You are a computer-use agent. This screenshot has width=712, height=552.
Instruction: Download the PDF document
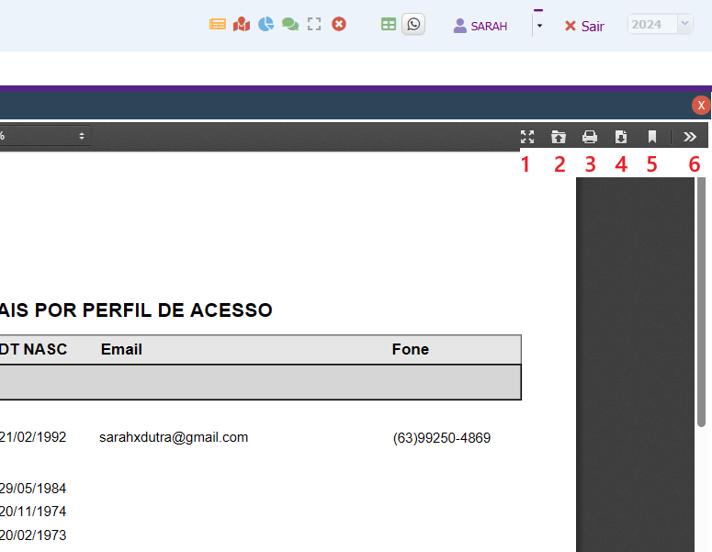[621, 137]
